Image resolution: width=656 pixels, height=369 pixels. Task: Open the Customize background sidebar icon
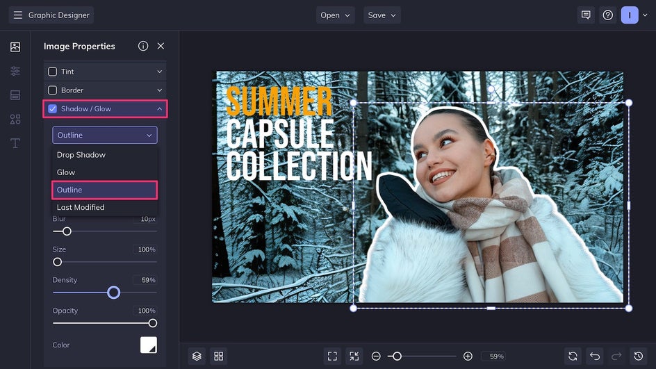coord(15,95)
